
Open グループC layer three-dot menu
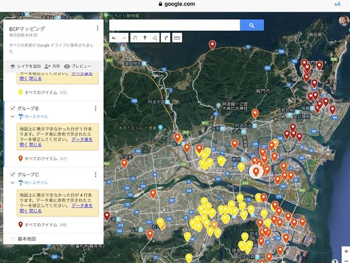tap(96, 174)
